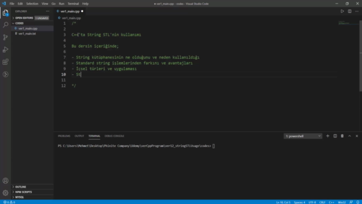362x204 pixels.
Task: Kill the terminal with trash icon
Action: tap(342, 136)
